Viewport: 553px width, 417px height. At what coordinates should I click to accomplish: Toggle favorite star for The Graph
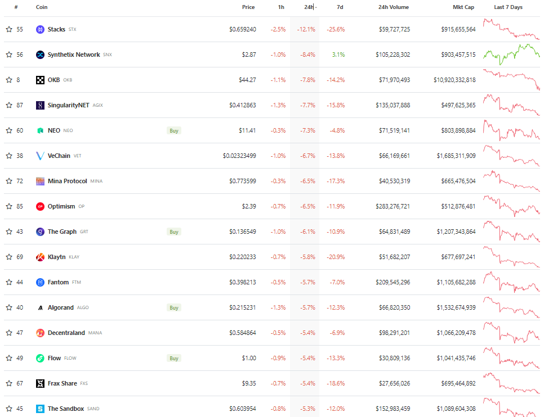coord(9,232)
